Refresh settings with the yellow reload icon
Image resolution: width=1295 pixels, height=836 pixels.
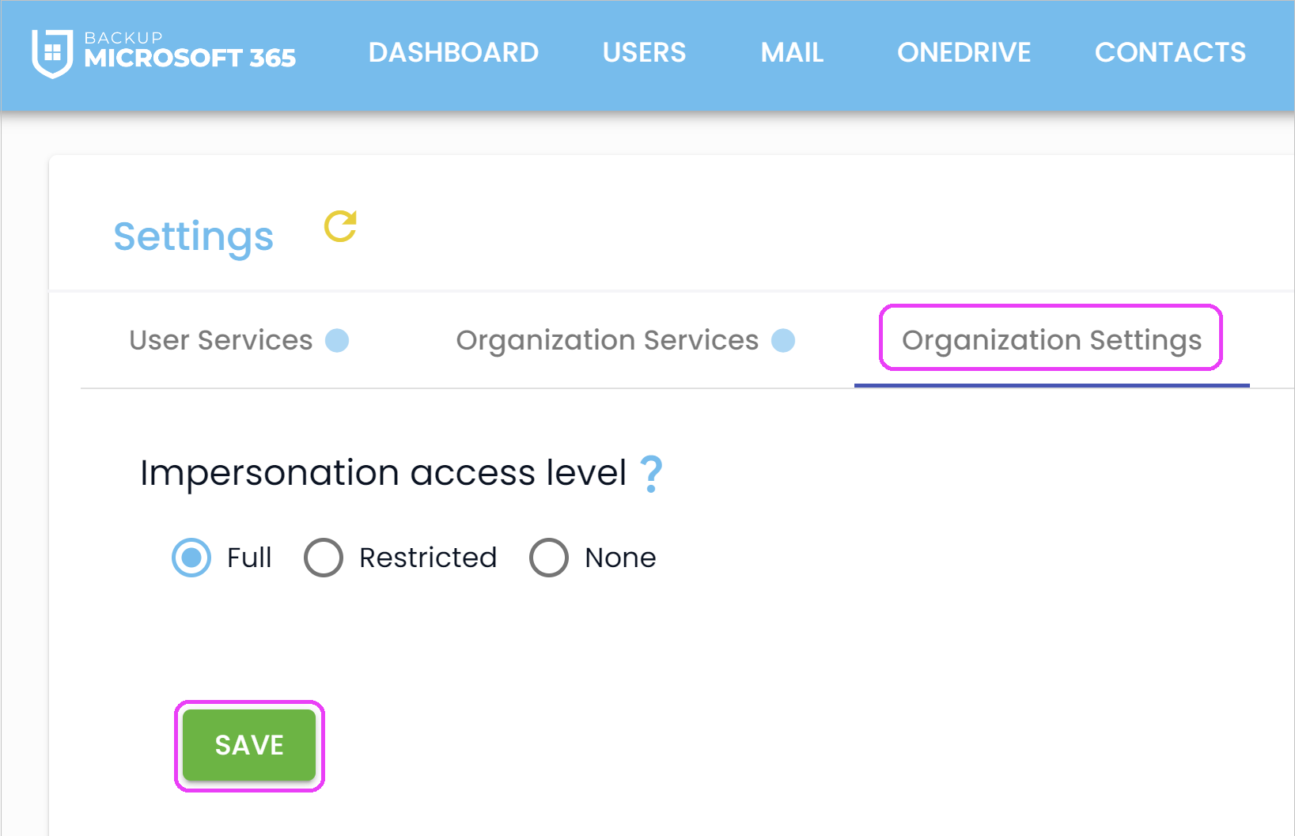340,226
